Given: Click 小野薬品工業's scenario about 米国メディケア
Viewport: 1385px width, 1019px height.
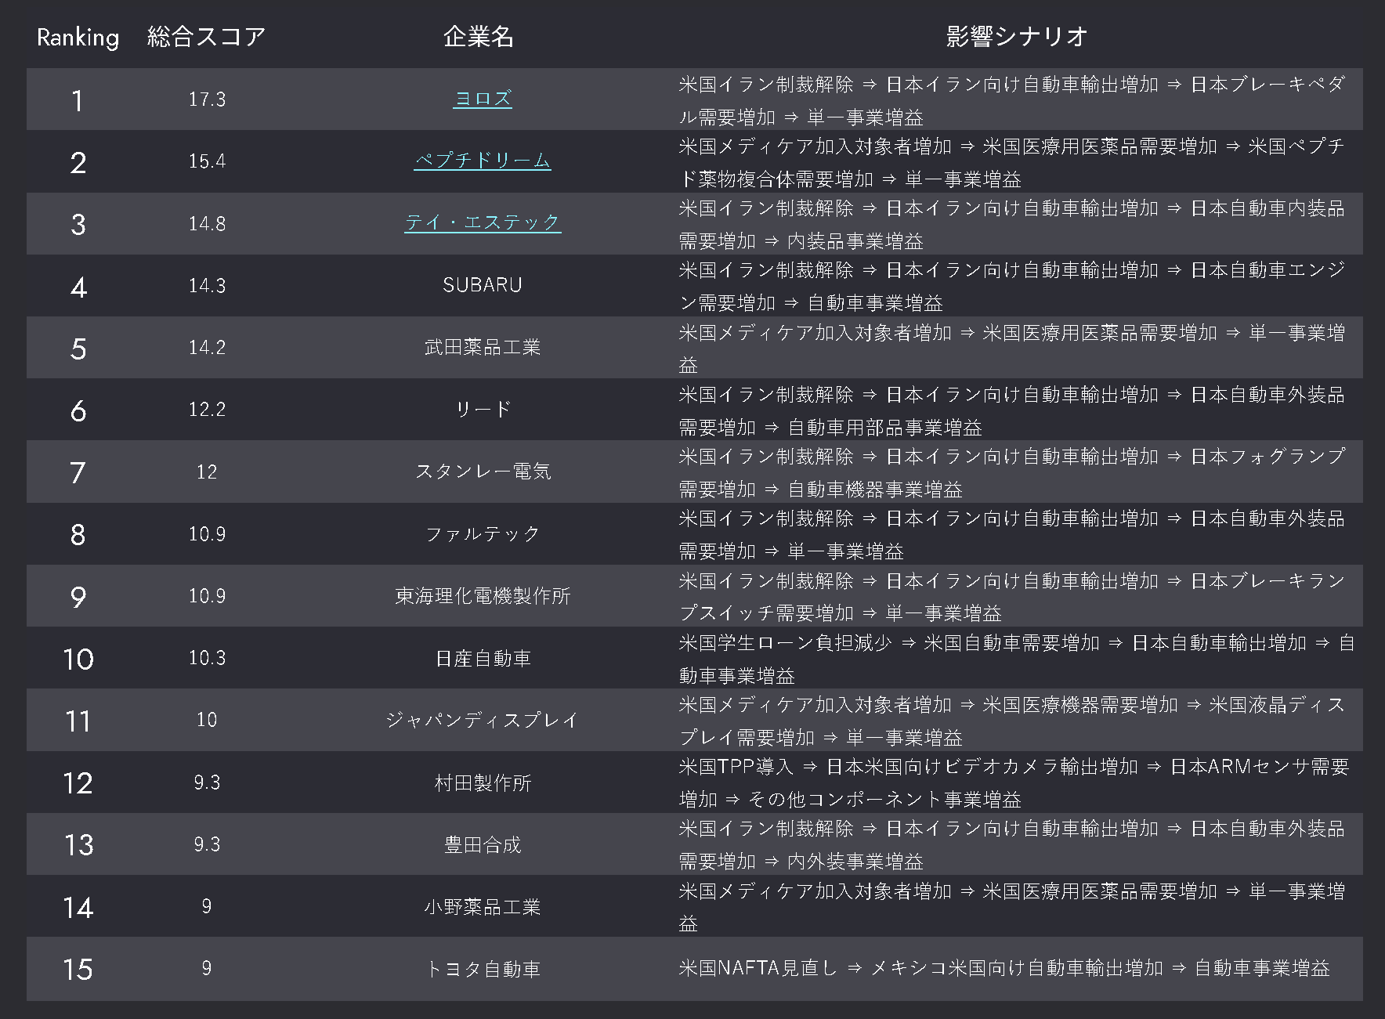Looking at the screenshot, I should (1011, 907).
